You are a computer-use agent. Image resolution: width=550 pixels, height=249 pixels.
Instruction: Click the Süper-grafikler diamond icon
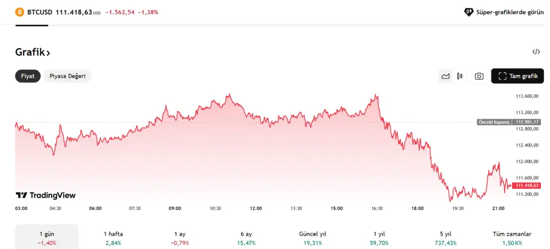pyautogui.click(x=469, y=12)
